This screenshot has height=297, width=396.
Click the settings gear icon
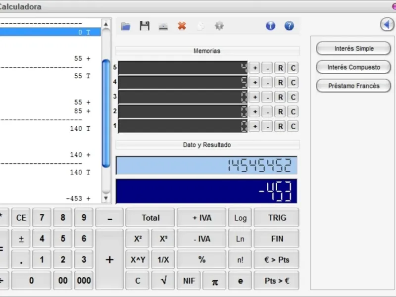pyautogui.click(x=219, y=26)
